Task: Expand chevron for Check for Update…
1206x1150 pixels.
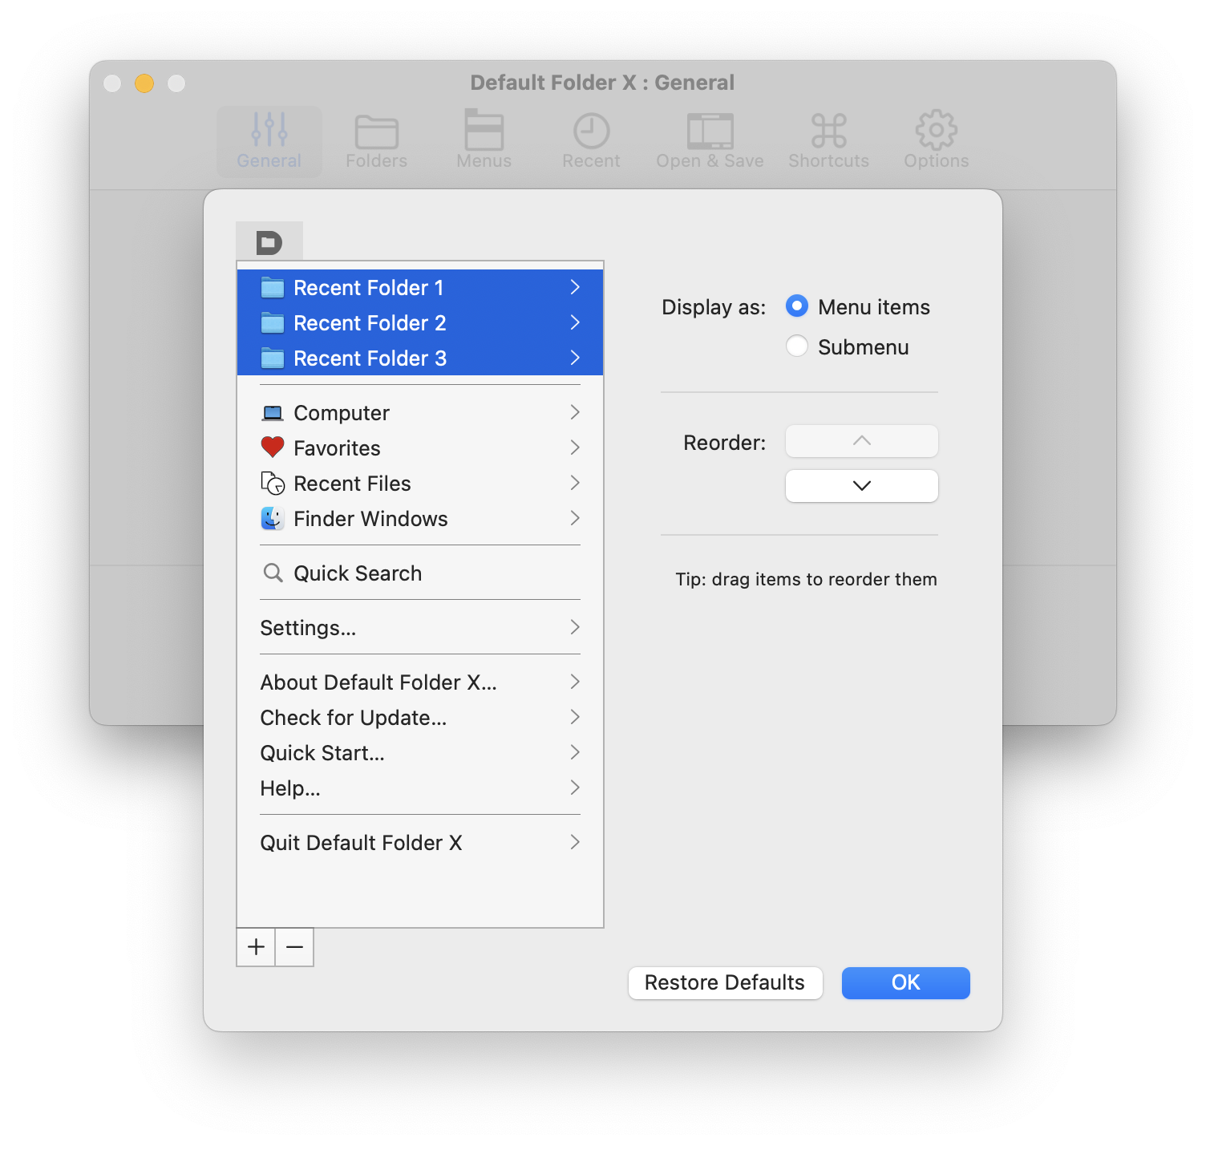Action: point(575,717)
